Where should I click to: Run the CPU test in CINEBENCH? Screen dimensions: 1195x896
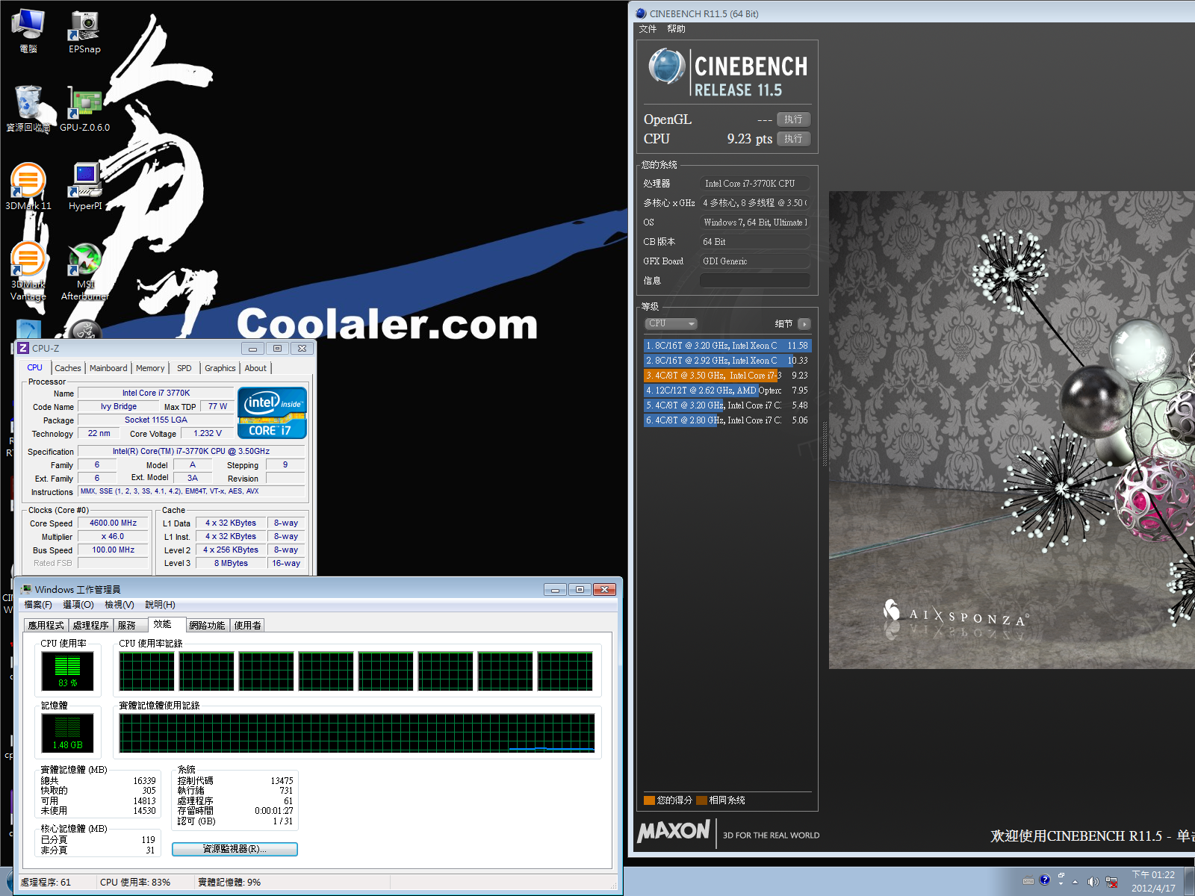point(793,139)
